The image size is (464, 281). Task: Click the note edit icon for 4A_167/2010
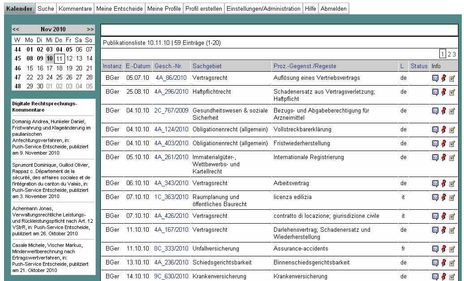(x=452, y=230)
